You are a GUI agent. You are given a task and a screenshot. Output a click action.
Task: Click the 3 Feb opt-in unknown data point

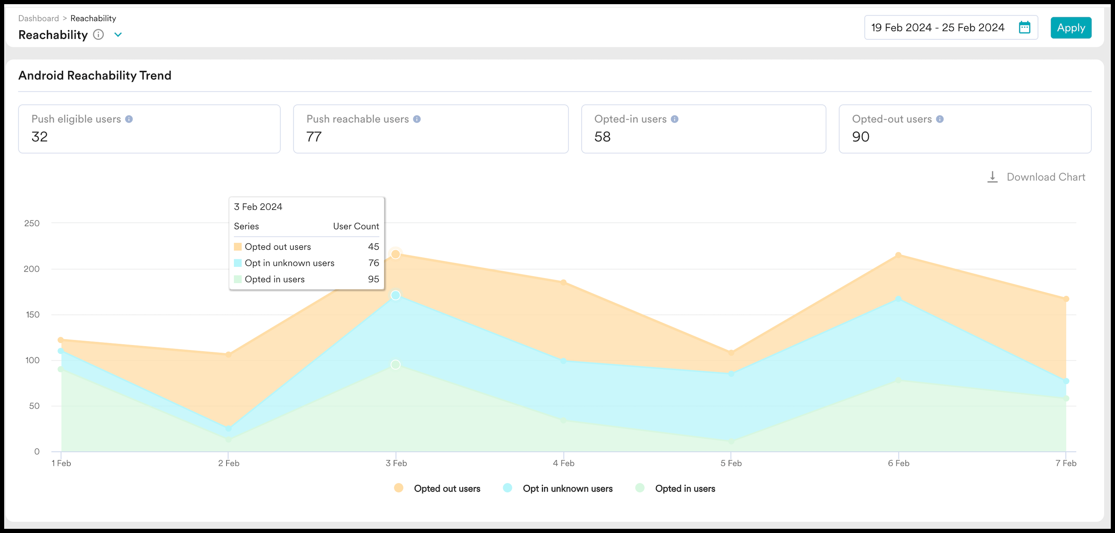(x=395, y=295)
